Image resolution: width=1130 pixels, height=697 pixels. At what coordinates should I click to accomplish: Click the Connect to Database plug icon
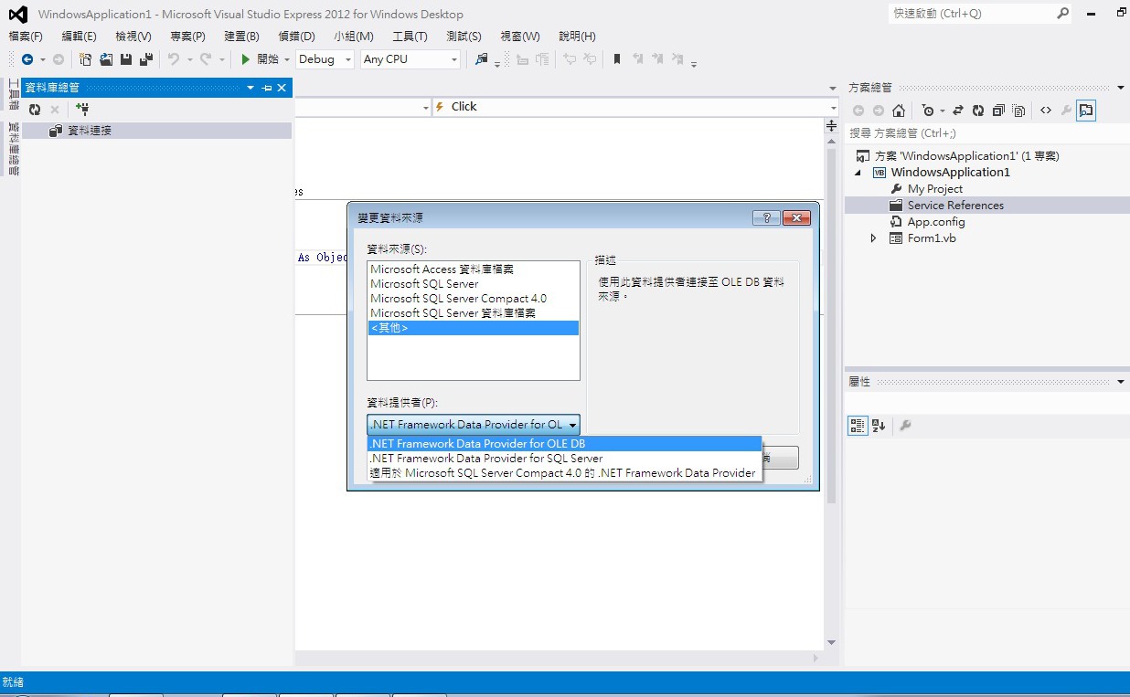tap(82, 109)
